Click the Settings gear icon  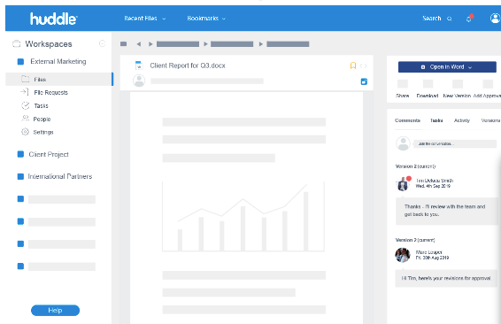click(x=25, y=132)
